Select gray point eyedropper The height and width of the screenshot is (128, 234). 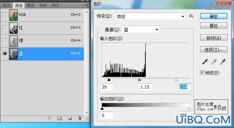click(x=214, y=62)
